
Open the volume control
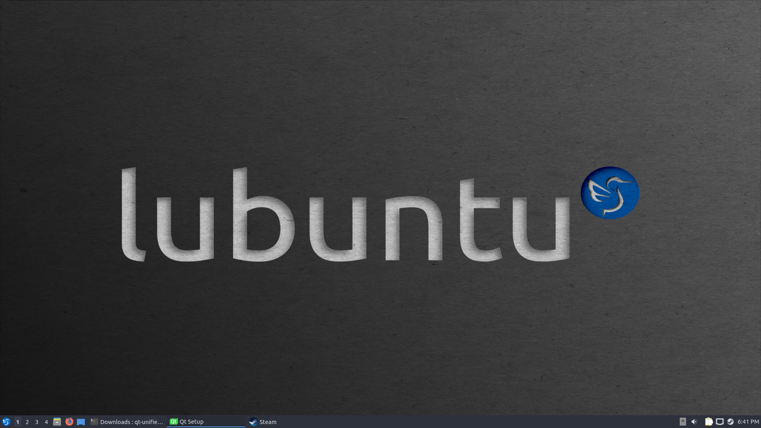click(694, 422)
